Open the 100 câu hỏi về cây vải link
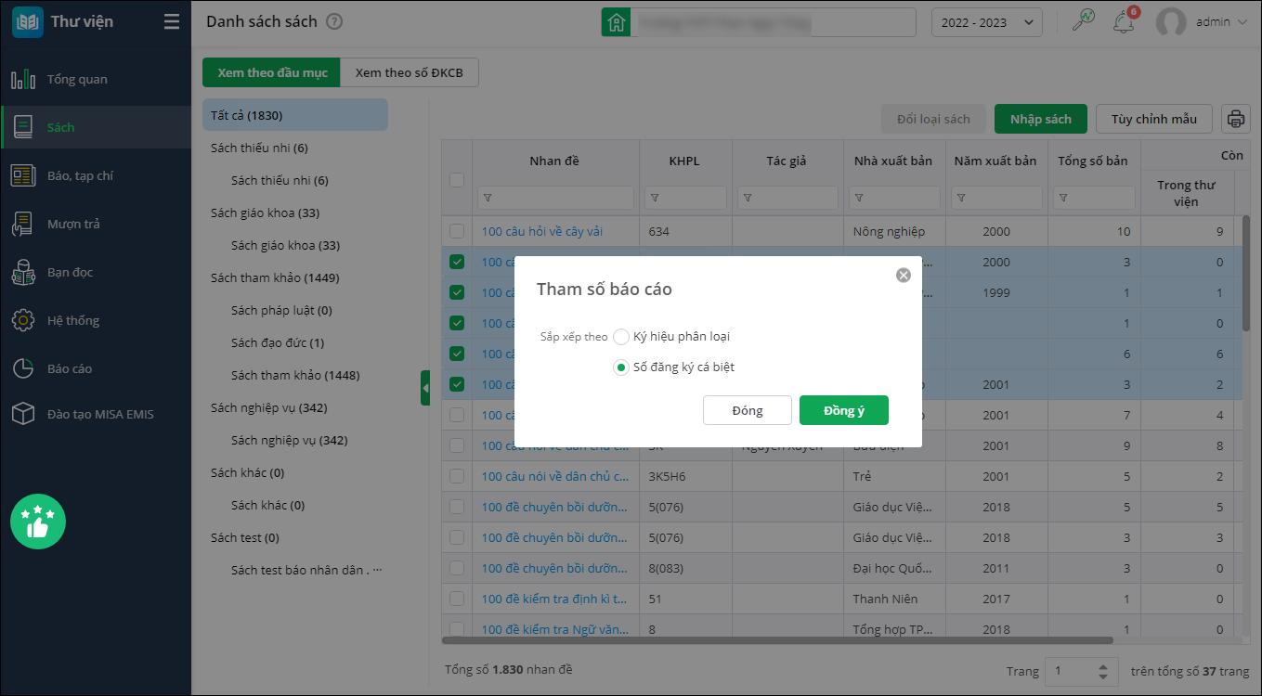The image size is (1262, 696). tap(542, 231)
